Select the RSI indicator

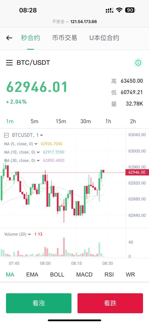109,274
